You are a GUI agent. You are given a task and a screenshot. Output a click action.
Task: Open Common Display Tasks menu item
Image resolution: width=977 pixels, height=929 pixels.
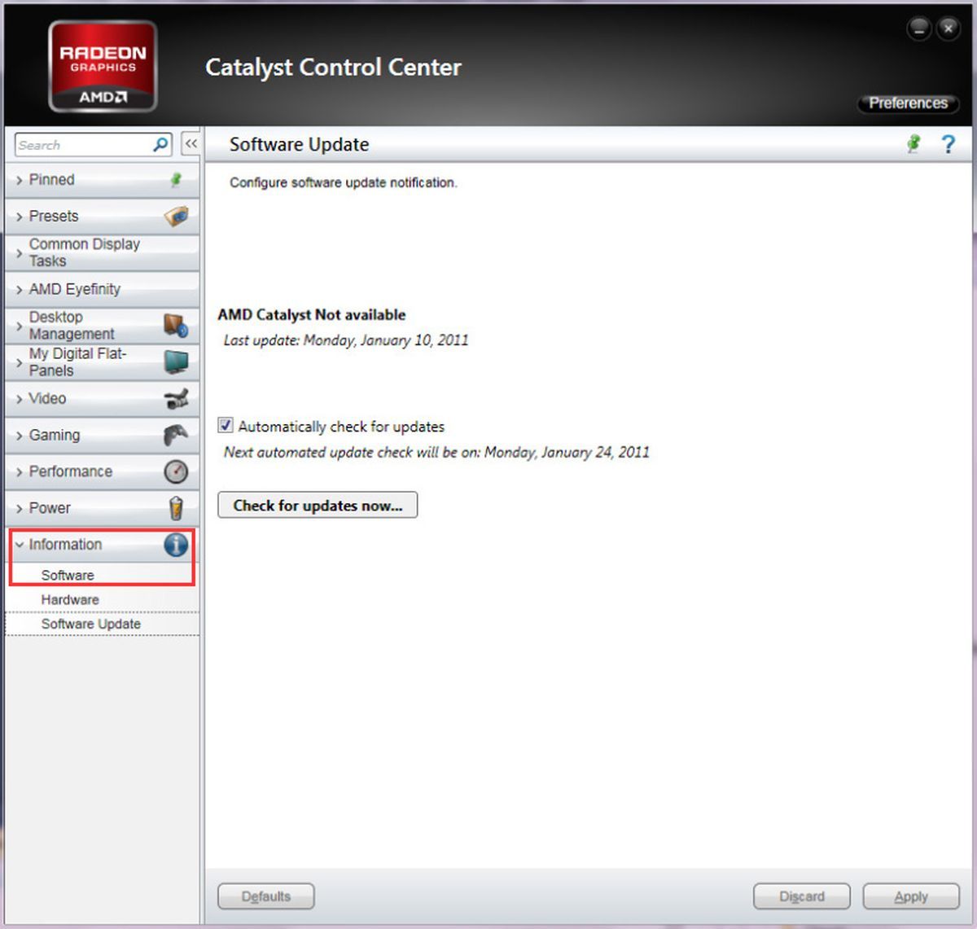tap(102, 252)
